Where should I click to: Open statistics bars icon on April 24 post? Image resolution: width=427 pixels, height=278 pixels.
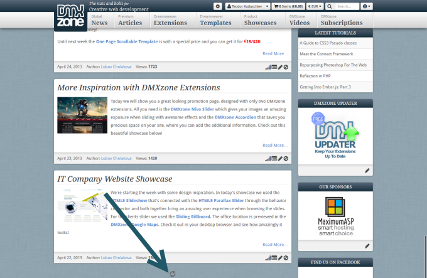tap(268, 67)
